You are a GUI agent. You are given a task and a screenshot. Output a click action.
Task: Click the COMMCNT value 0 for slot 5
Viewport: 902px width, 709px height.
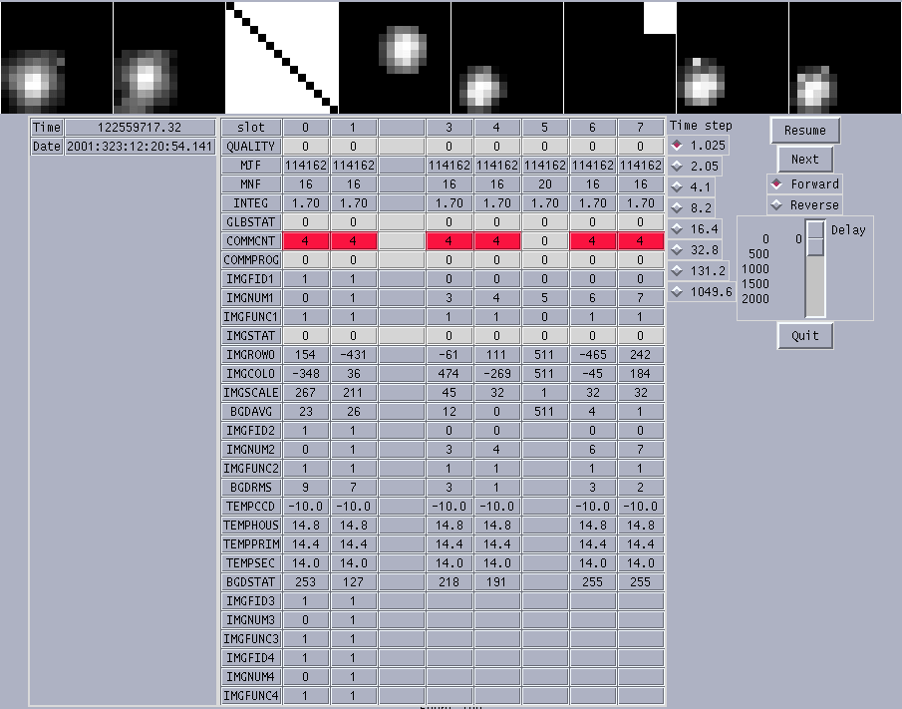545,241
